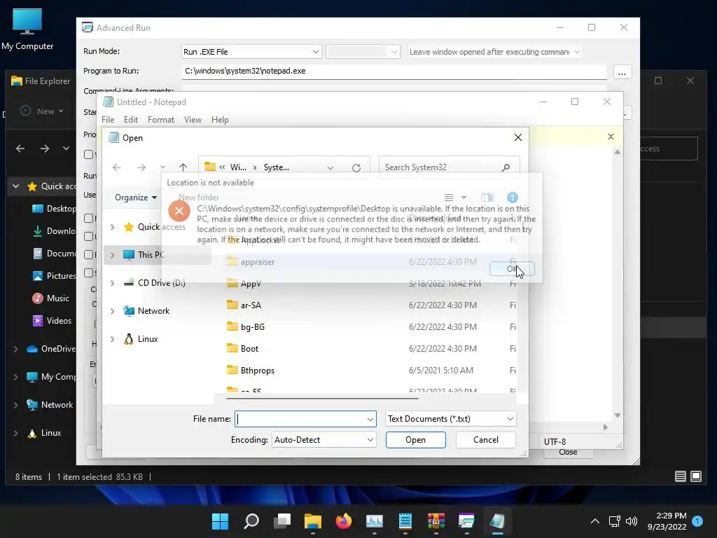Go forward in File Explorer window

click(x=44, y=149)
